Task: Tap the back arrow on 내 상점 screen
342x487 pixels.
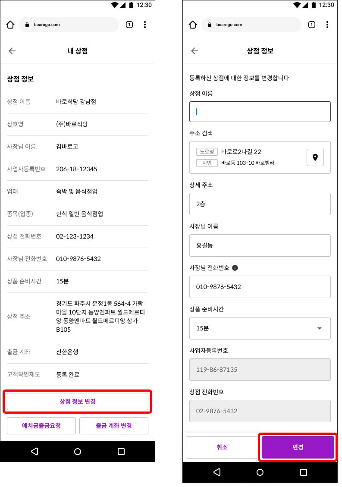Action: [12, 51]
